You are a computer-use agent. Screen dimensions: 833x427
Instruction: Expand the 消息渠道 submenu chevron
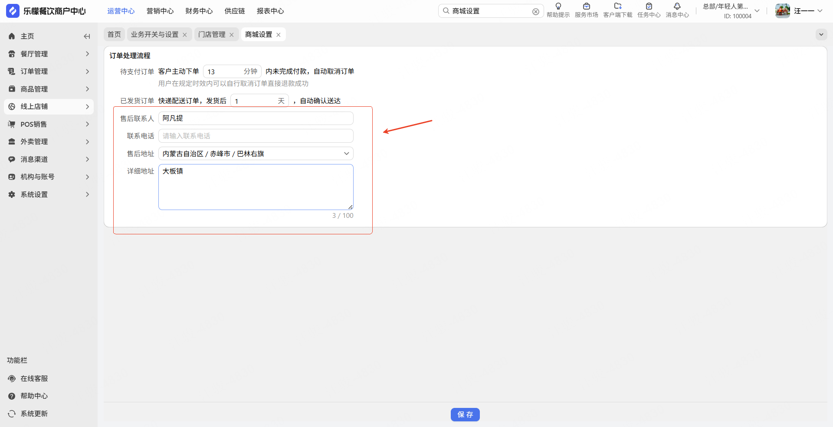click(87, 159)
